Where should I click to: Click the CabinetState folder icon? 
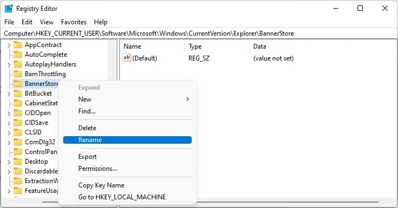pyautogui.click(x=17, y=103)
